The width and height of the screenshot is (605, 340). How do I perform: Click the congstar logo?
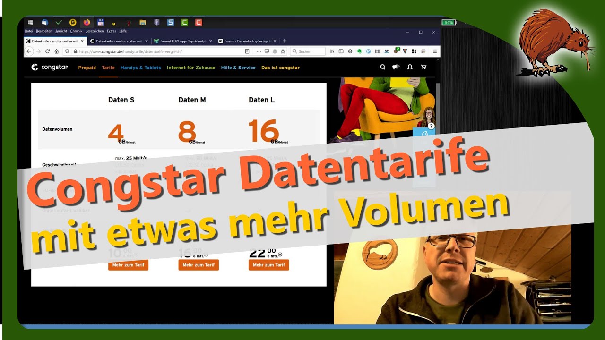[x=50, y=68]
